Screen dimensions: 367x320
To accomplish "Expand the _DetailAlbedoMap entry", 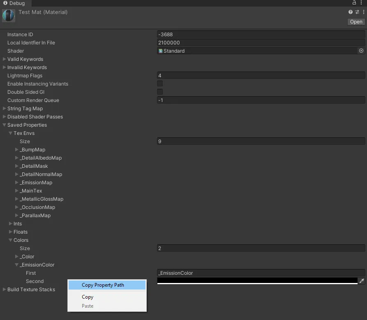I will point(16,158).
